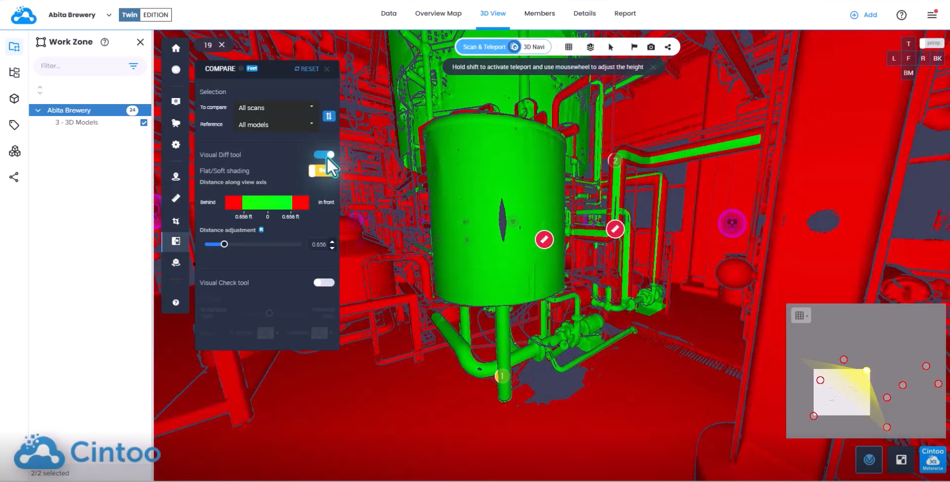Select the crop tool in the vertical toolbar
Screen dimensions: 950x482
pos(176,221)
